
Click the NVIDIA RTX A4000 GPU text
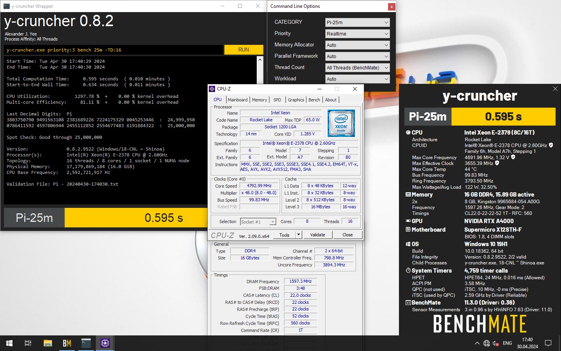489,221
